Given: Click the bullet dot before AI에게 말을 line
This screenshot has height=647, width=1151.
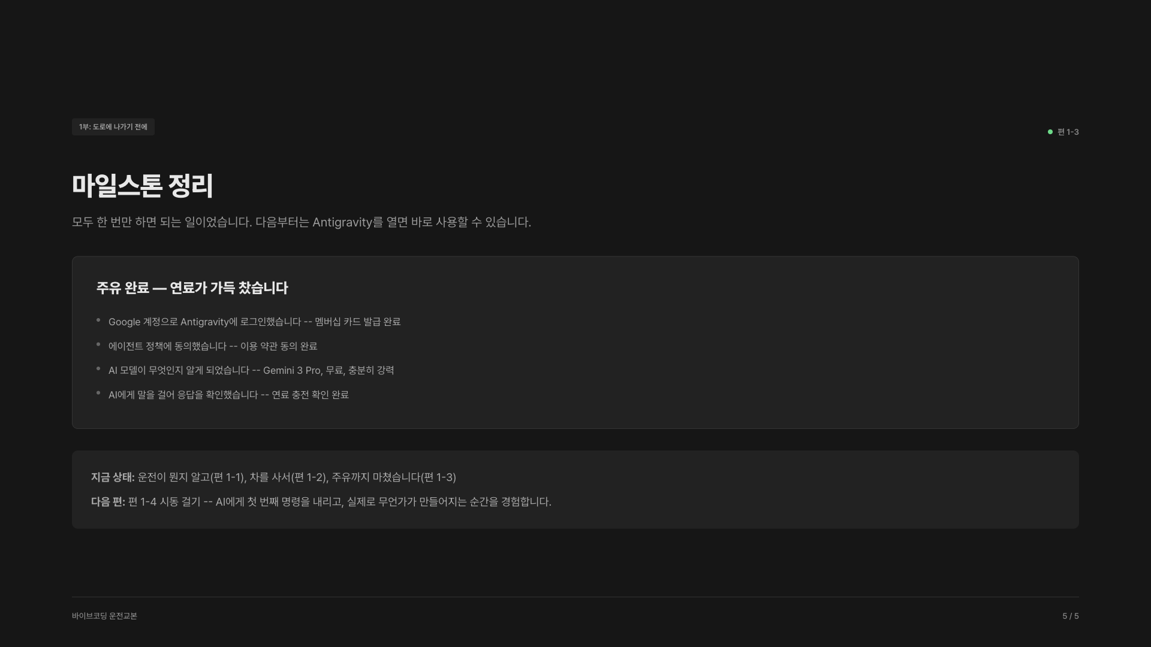Looking at the screenshot, I should tap(98, 393).
